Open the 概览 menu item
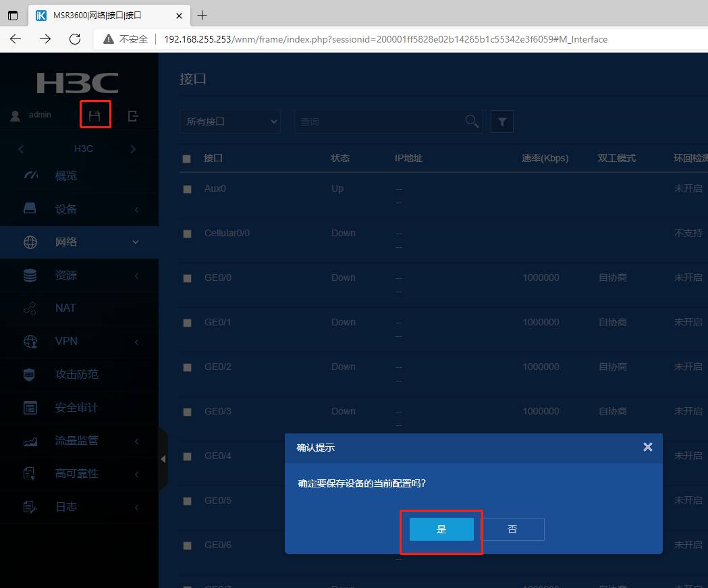This screenshot has height=588, width=708. pos(79,176)
